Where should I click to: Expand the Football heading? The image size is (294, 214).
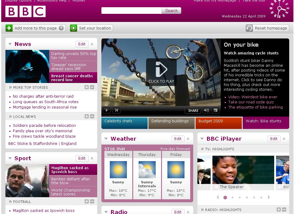point(20,202)
